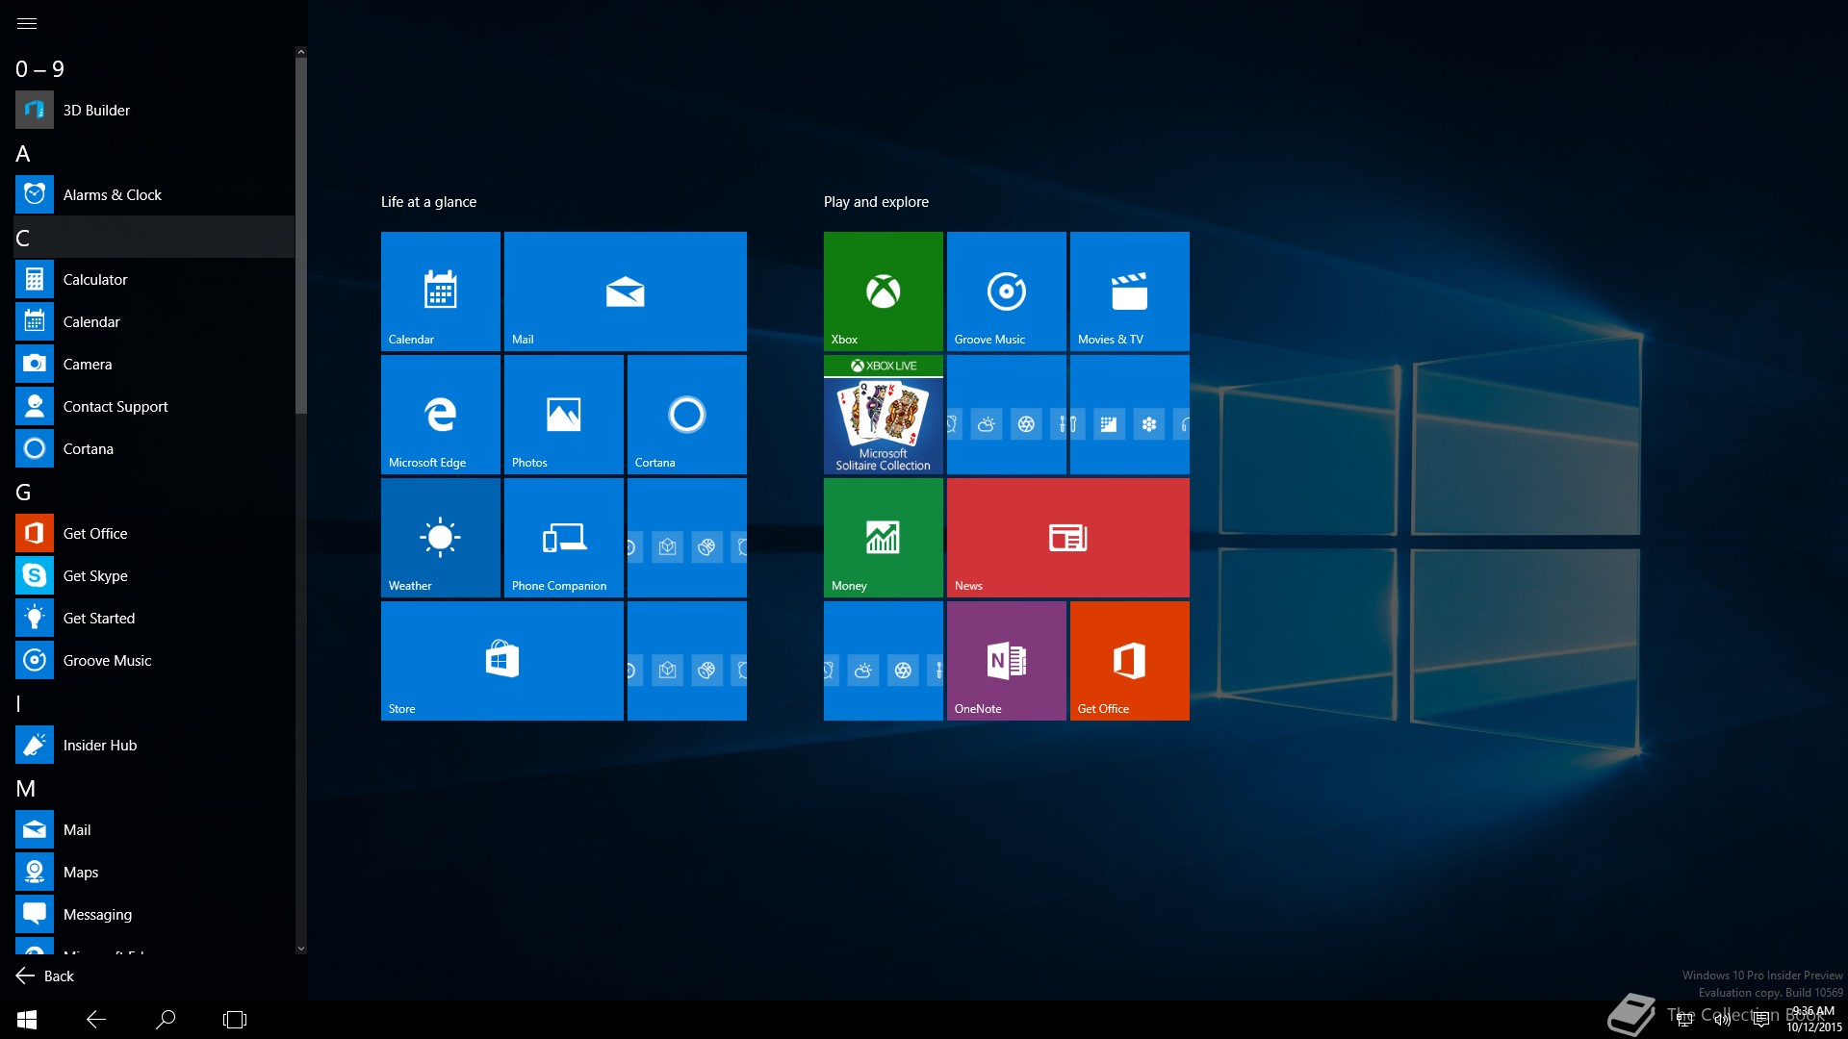Select the highlighted letter C header
Screen dimensions: 1848x1039
click(x=154, y=237)
